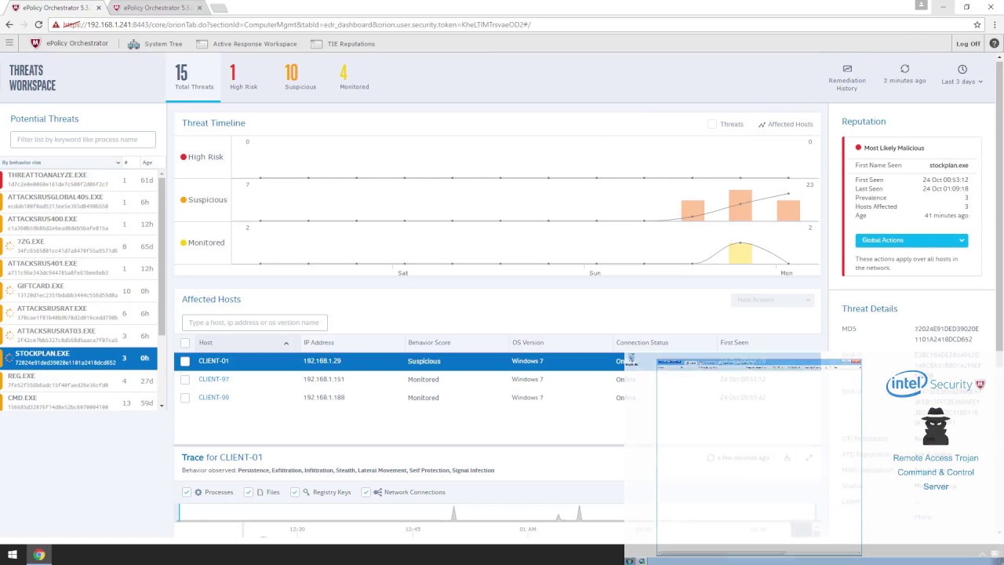Open the Host Actions dropdown

(773, 300)
